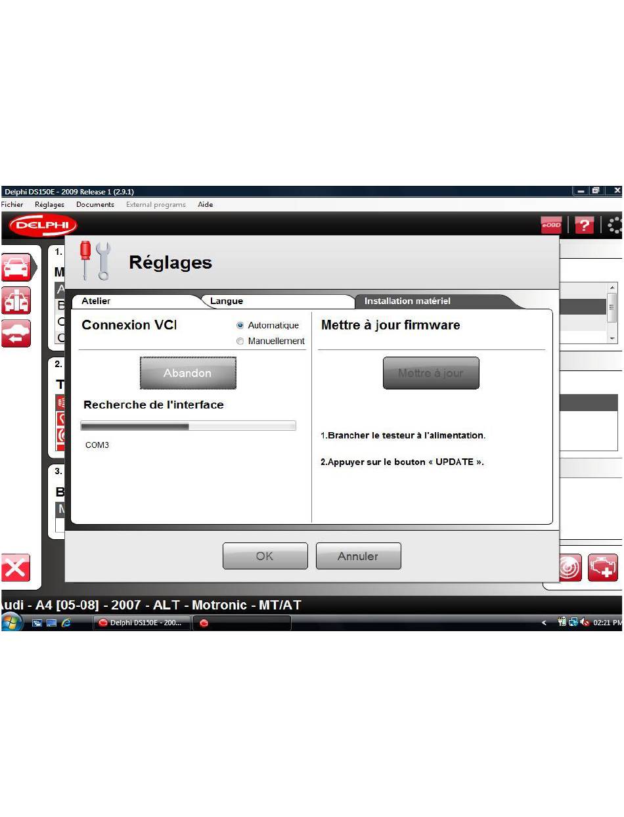The height and width of the screenshot is (817, 624).
Task: Switch to the Langue tab
Action: (227, 301)
